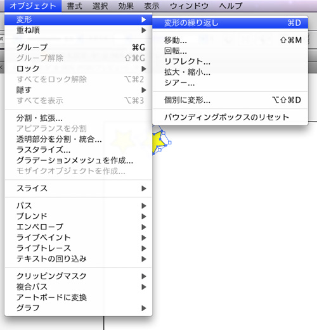Expand the ロック submenu

(x=78, y=68)
